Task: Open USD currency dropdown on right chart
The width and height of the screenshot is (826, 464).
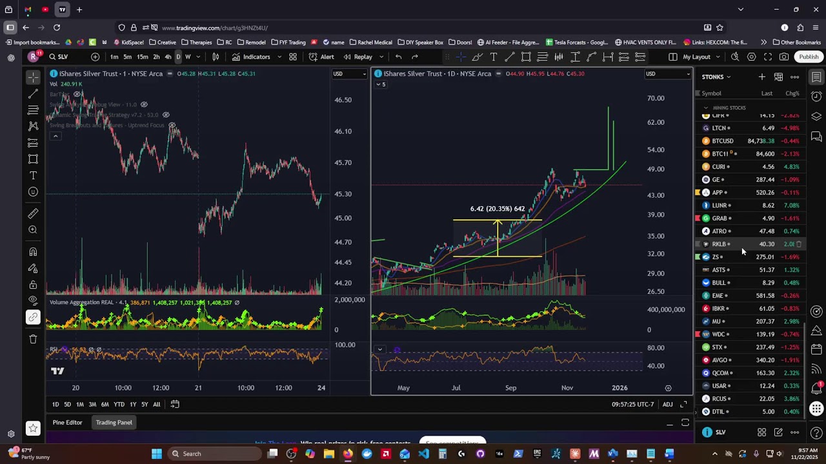Action: 668,73
